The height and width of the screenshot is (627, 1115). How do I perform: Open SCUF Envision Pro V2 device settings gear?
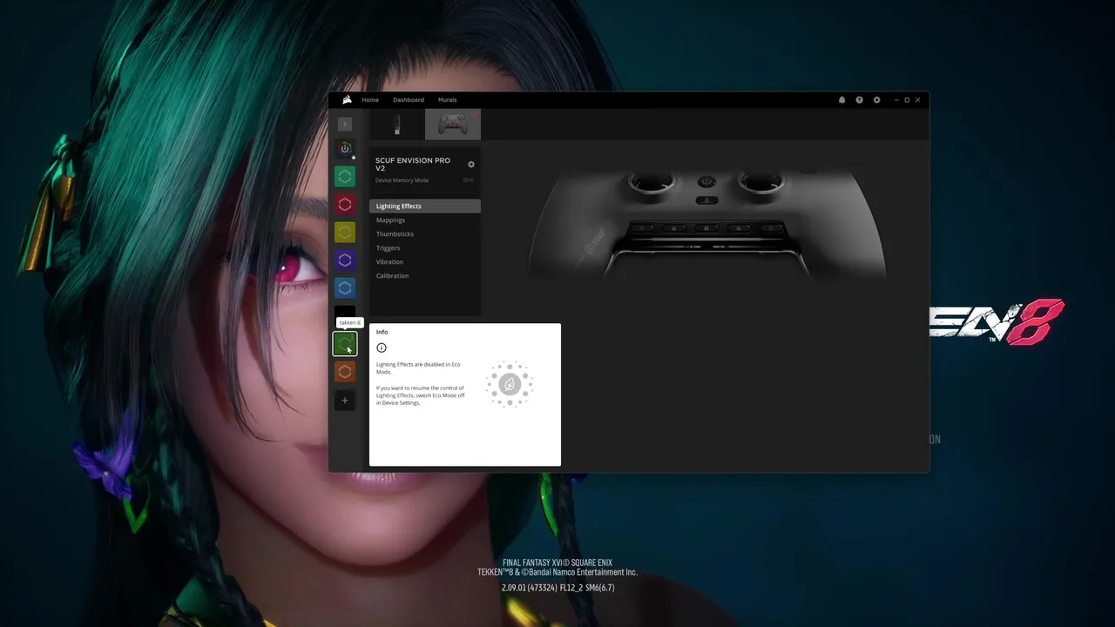(471, 164)
